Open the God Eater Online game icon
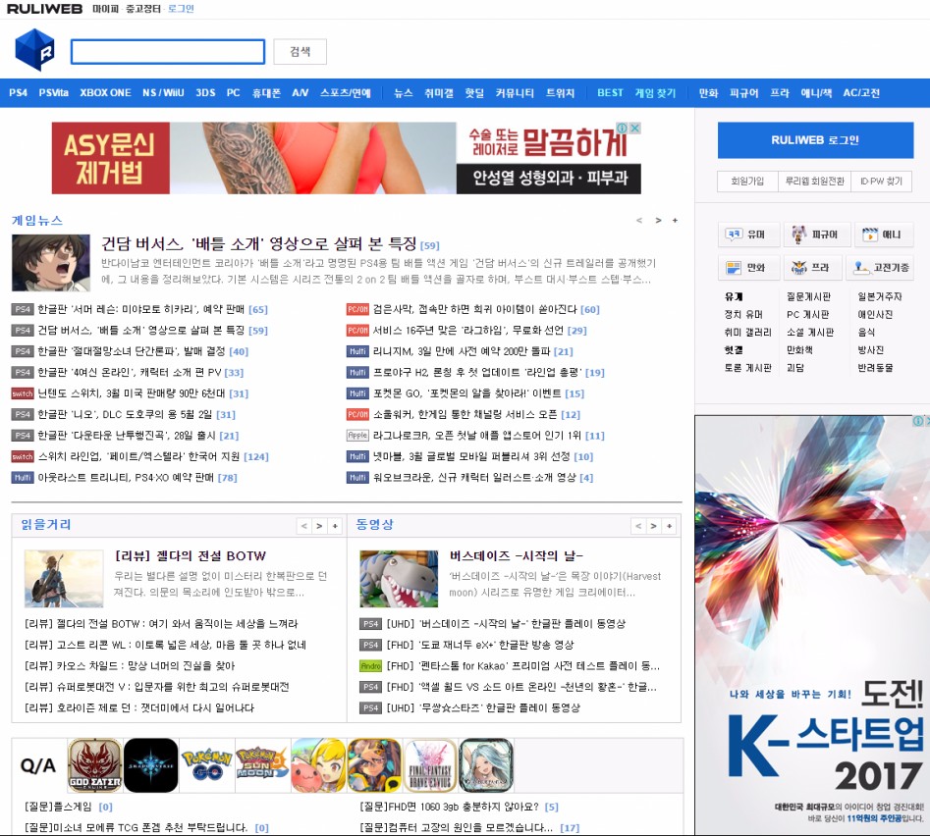This screenshot has height=836, width=930. point(95,765)
